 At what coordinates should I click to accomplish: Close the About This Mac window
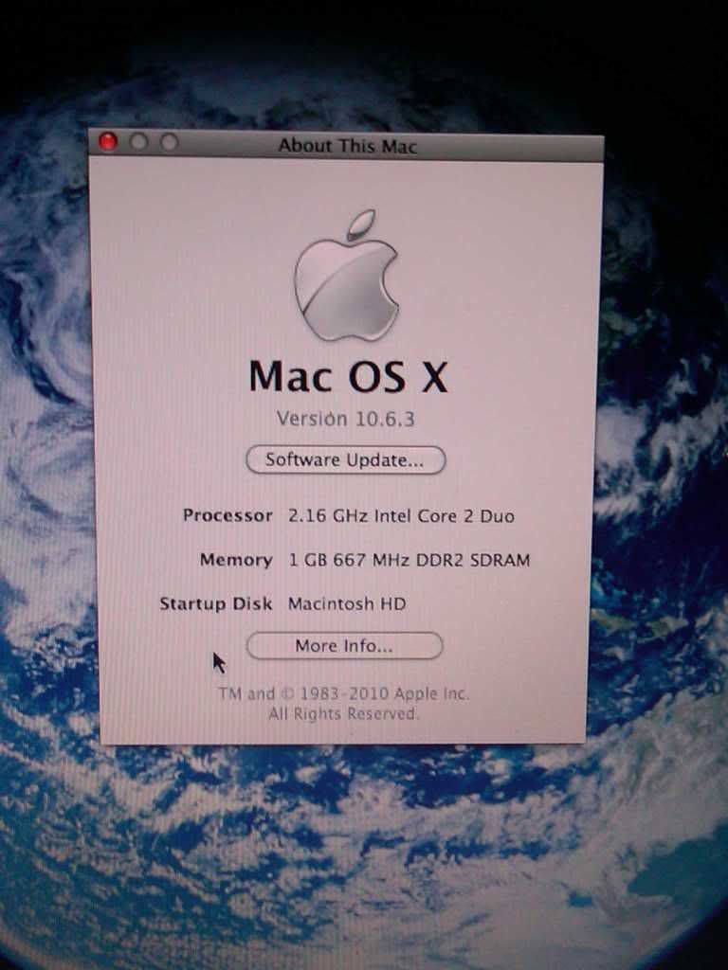(108, 142)
